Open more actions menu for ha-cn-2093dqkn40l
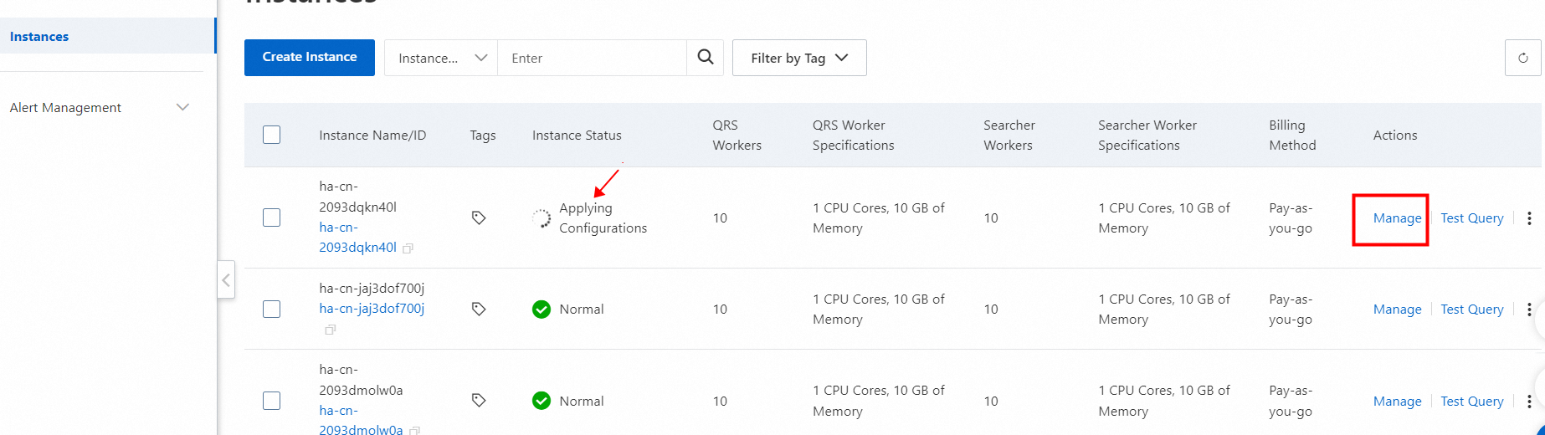Viewport: 1545px width, 435px height. click(1529, 218)
